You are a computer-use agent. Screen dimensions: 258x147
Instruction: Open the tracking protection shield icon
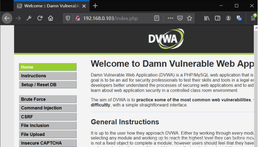click(x=68, y=18)
